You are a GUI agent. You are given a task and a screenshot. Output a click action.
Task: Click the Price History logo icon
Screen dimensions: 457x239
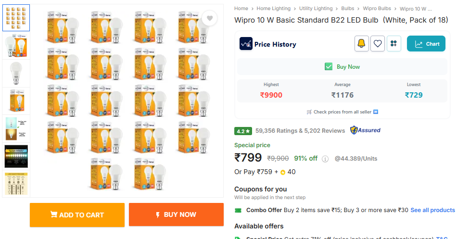246,44
